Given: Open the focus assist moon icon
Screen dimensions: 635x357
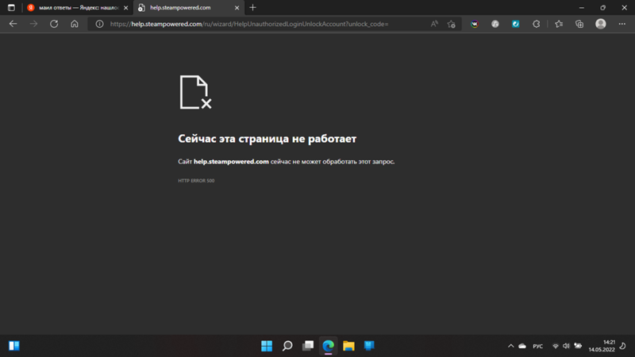Looking at the screenshot, I should pos(623,346).
